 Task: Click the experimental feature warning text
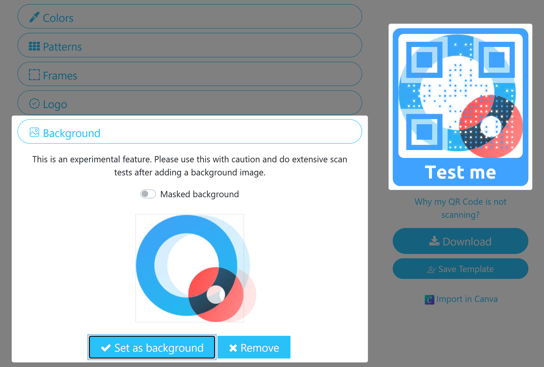pos(190,166)
